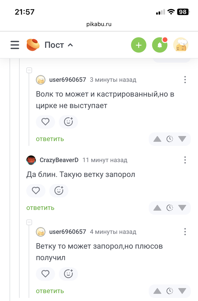This screenshot has height=301, width=198.
Task: Open the hamburger navigation menu
Action: coord(15,45)
